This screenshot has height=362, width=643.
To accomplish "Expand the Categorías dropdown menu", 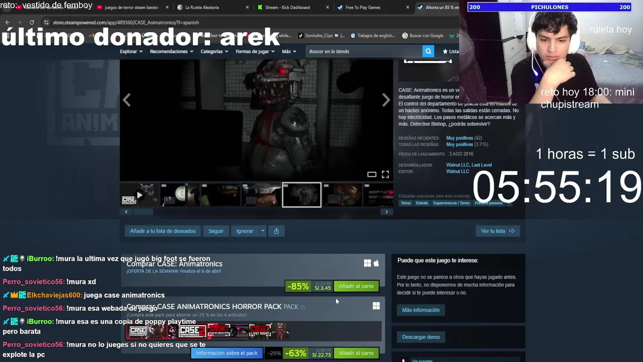I will (215, 51).
